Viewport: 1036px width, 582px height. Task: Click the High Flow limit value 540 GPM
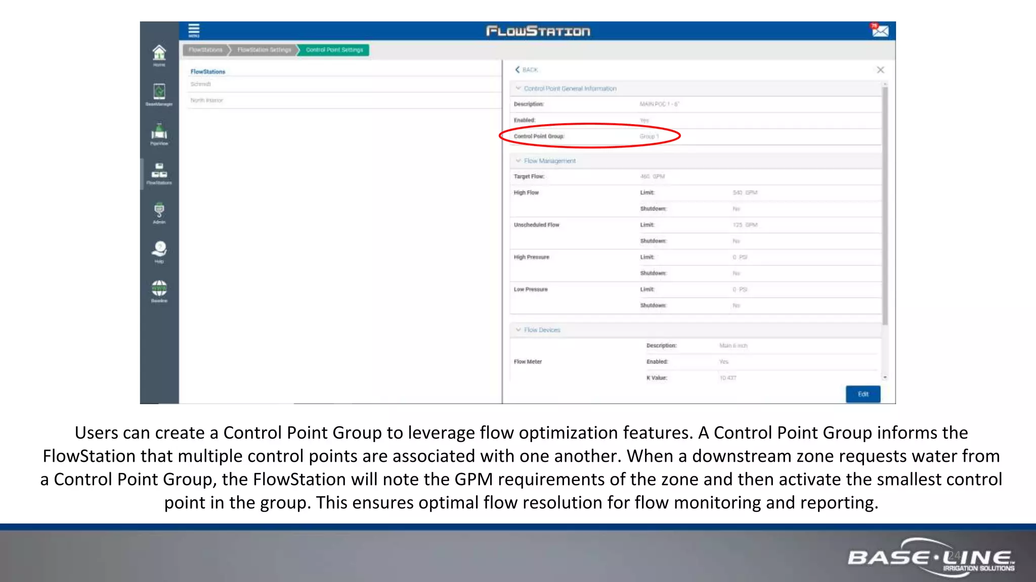coord(745,192)
